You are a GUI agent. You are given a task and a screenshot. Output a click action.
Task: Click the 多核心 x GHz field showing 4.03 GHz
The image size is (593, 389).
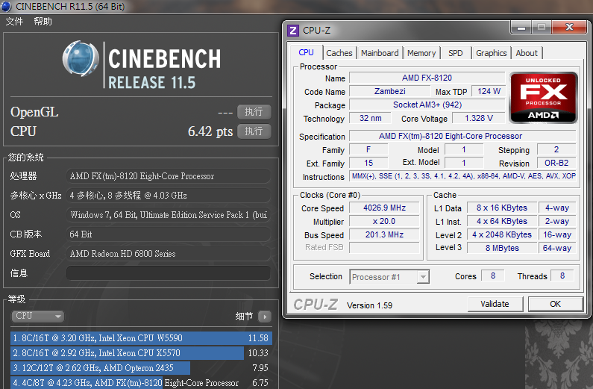(x=169, y=196)
